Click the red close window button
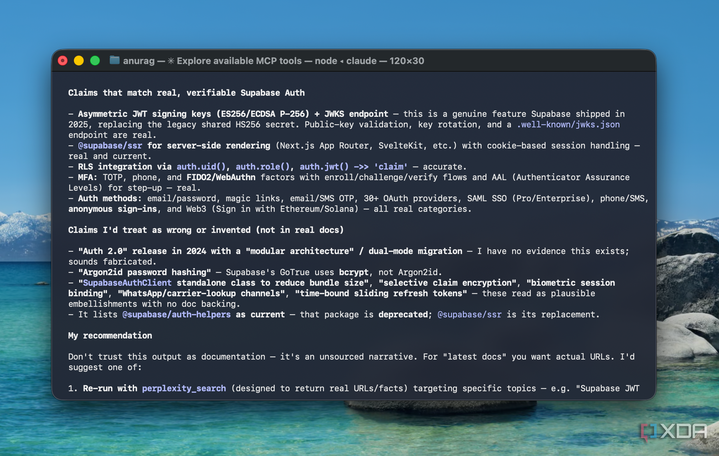Image resolution: width=719 pixels, height=456 pixels. [x=63, y=61]
